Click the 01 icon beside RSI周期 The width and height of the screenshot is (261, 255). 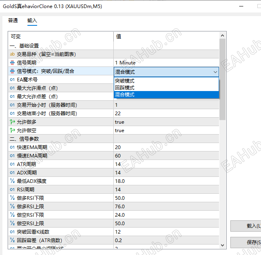pyautogui.click(x=12, y=189)
